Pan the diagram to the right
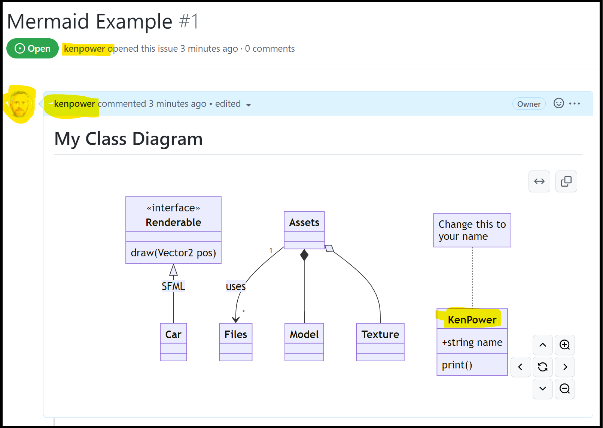Image resolution: width=603 pixels, height=428 pixels. coord(564,367)
